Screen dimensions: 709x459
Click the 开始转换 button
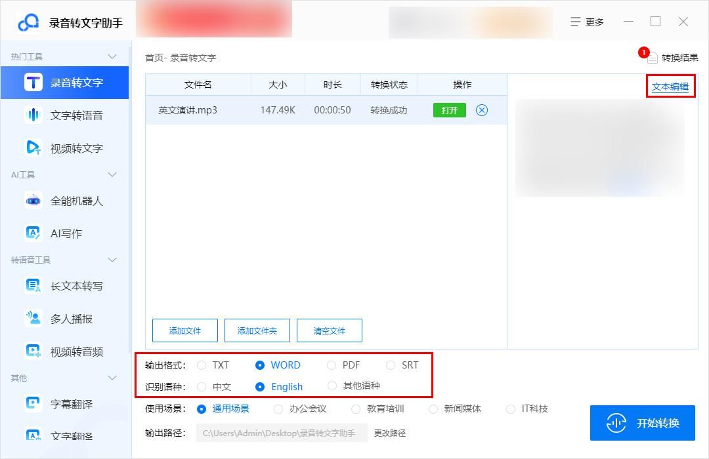pyautogui.click(x=642, y=423)
